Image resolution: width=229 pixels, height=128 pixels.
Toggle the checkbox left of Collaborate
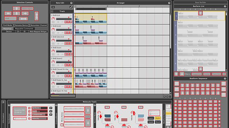point(29,115)
